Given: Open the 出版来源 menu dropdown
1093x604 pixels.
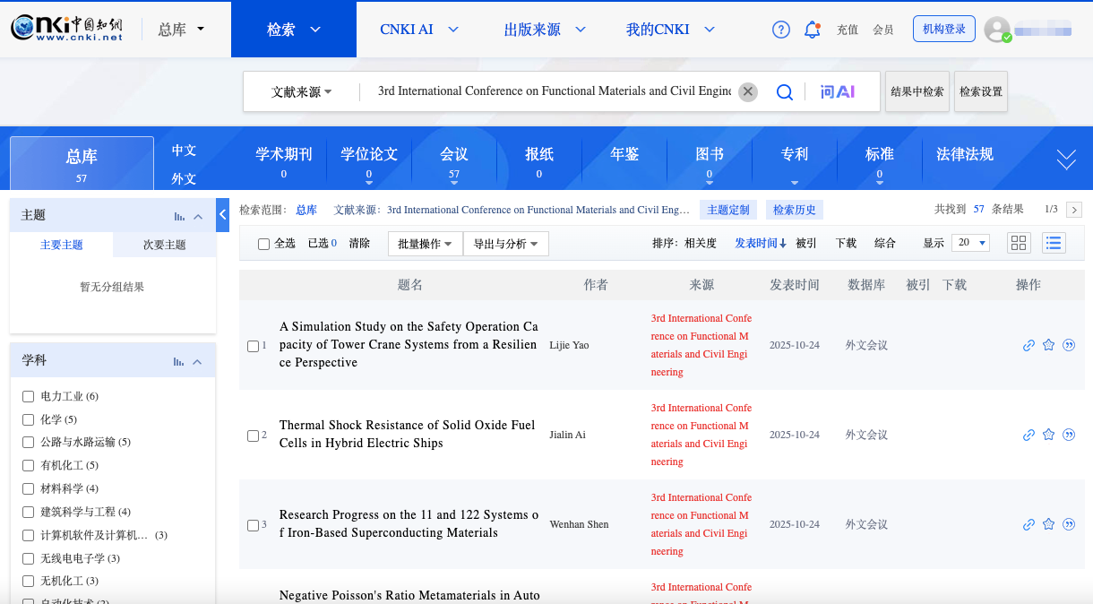Looking at the screenshot, I should (545, 30).
